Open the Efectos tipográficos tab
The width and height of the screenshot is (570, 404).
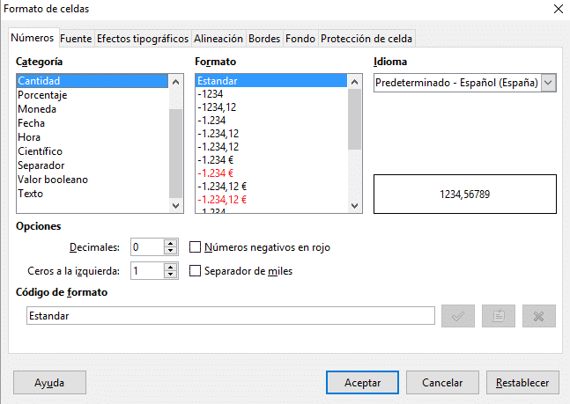point(143,39)
